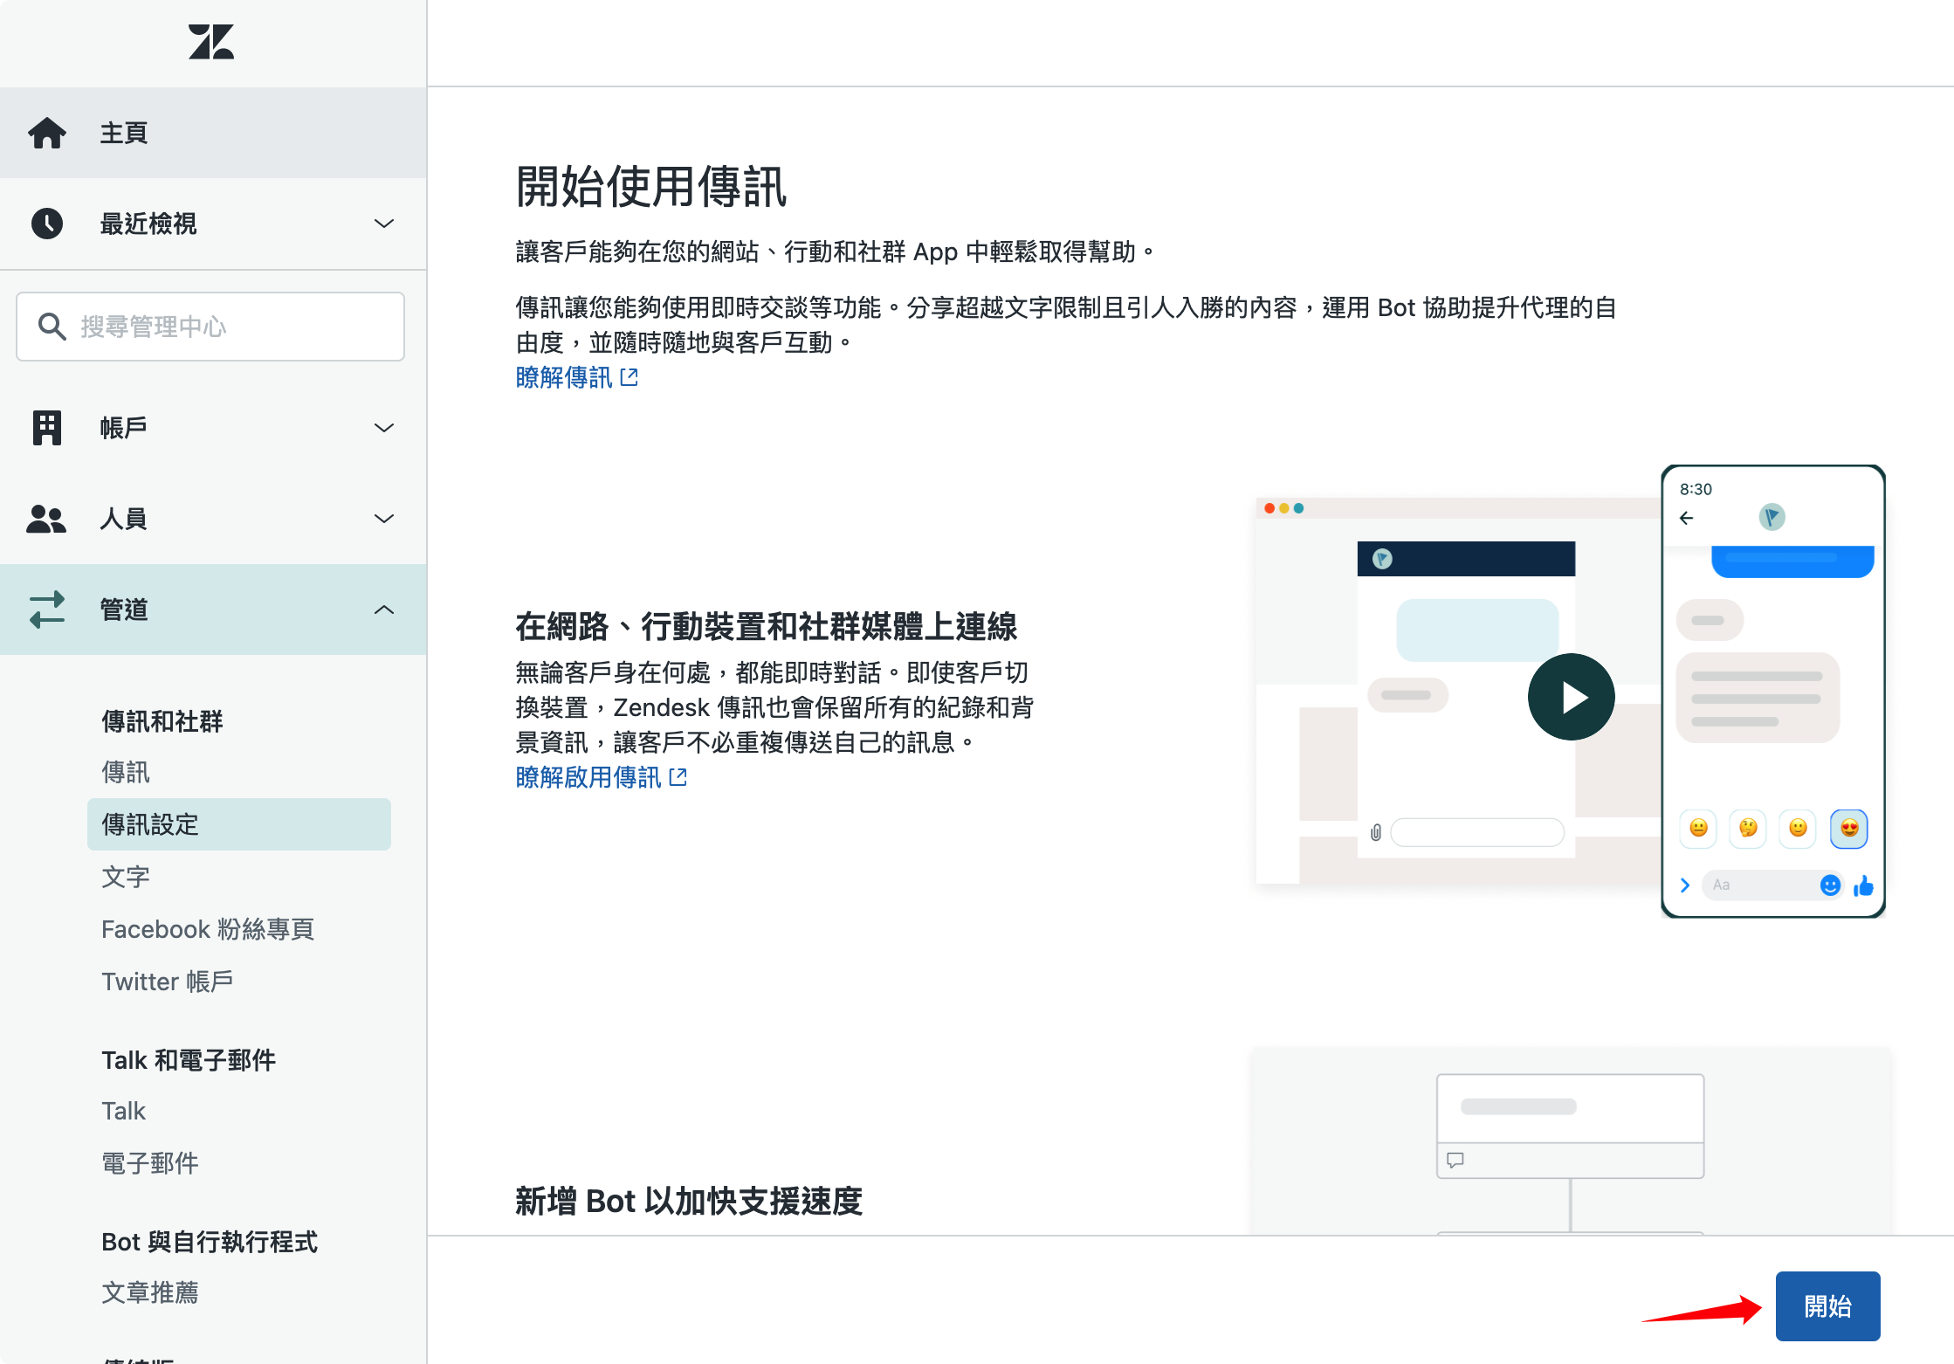The width and height of the screenshot is (1954, 1364).
Task: Click the 開始 button
Action: 1827,1306
